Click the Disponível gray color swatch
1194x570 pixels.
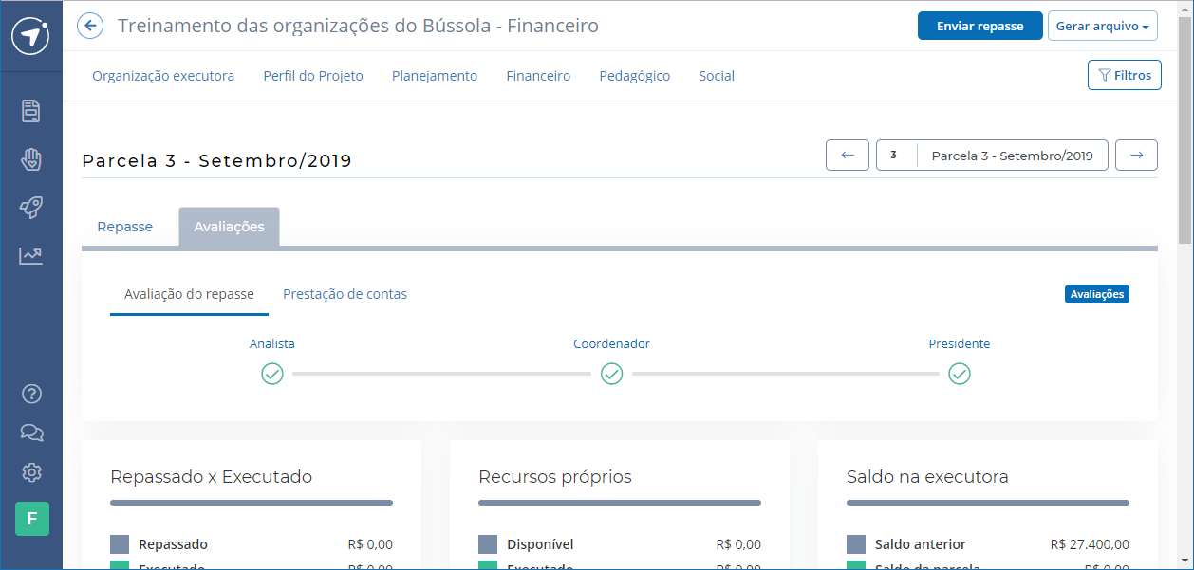[488, 544]
